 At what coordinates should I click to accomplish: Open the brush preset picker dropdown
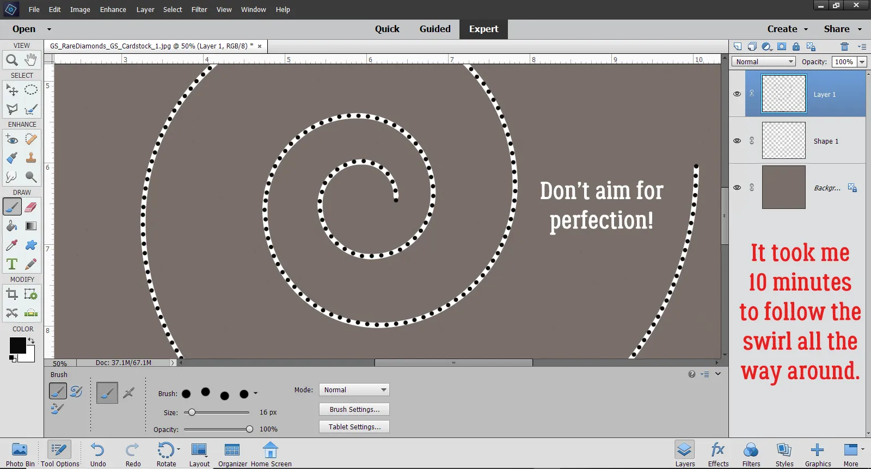[x=256, y=393]
